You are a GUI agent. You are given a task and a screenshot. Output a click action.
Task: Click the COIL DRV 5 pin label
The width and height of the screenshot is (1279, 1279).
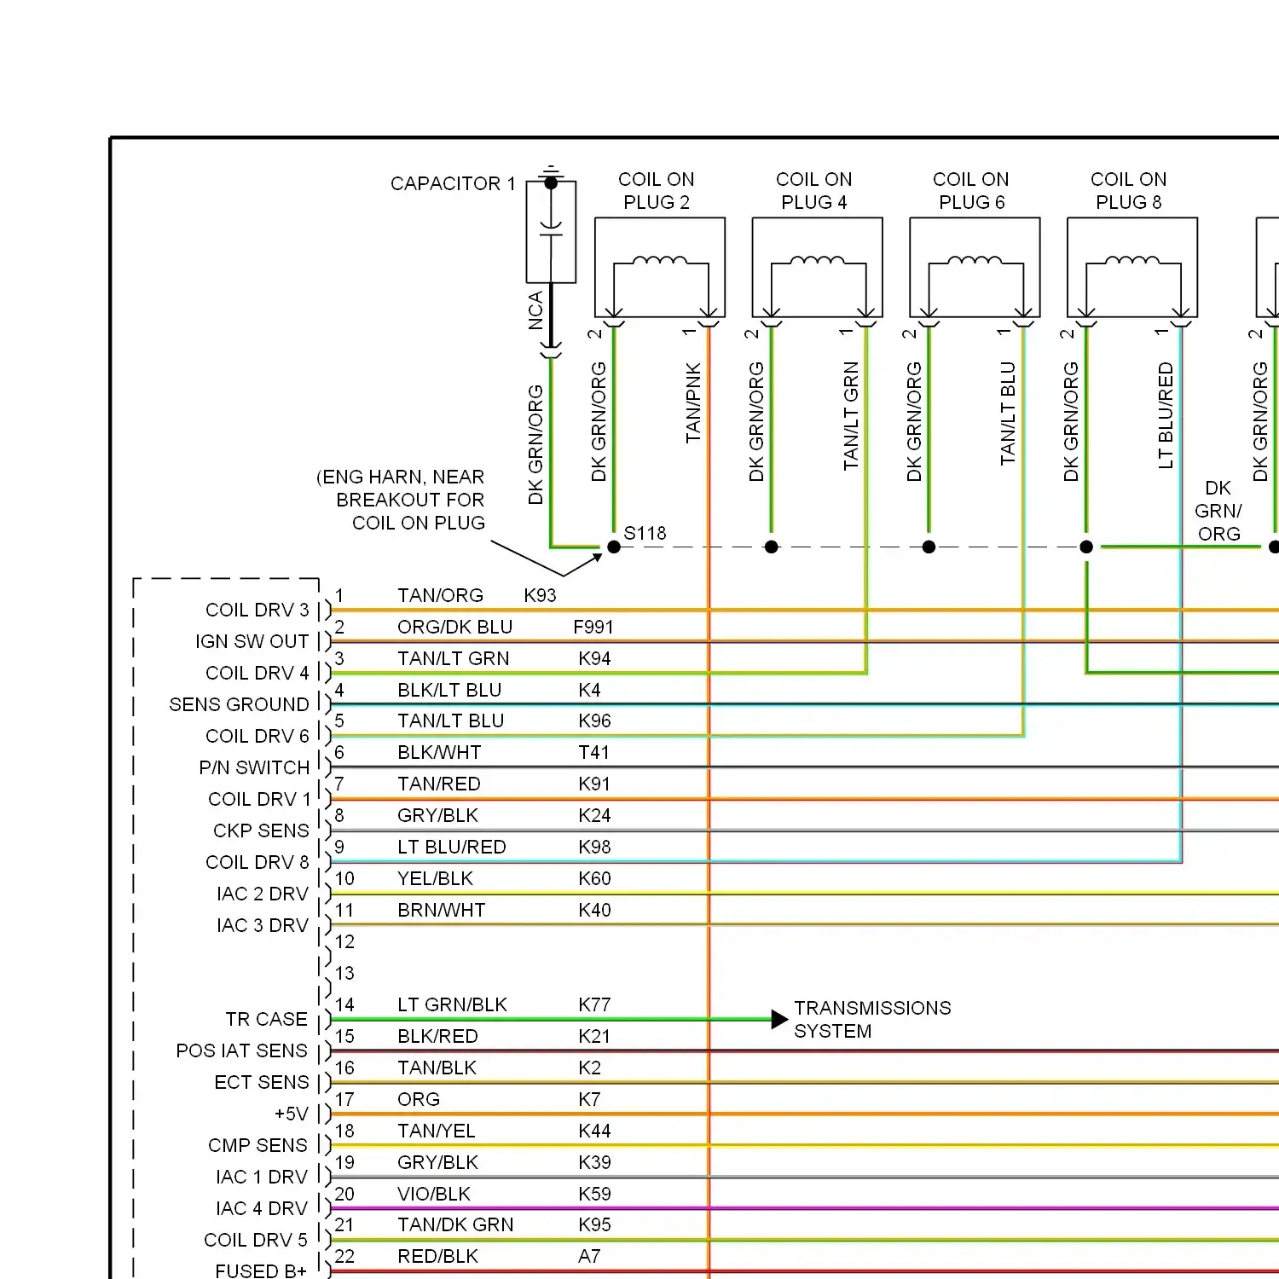(x=256, y=1240)
